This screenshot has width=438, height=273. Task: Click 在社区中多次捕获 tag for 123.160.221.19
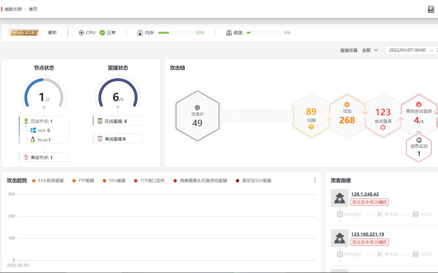(x=369, y=242)
